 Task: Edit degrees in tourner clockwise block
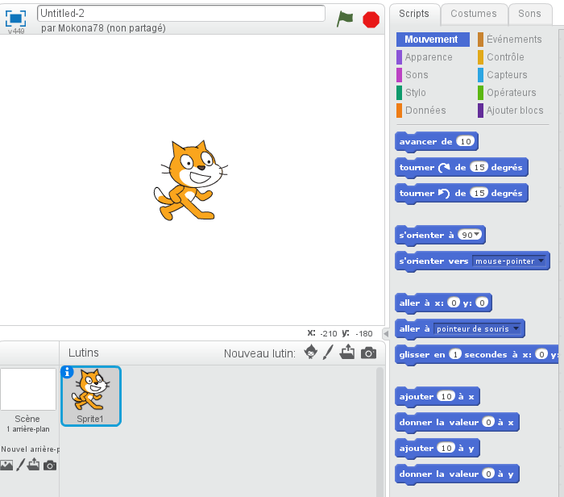479,168
